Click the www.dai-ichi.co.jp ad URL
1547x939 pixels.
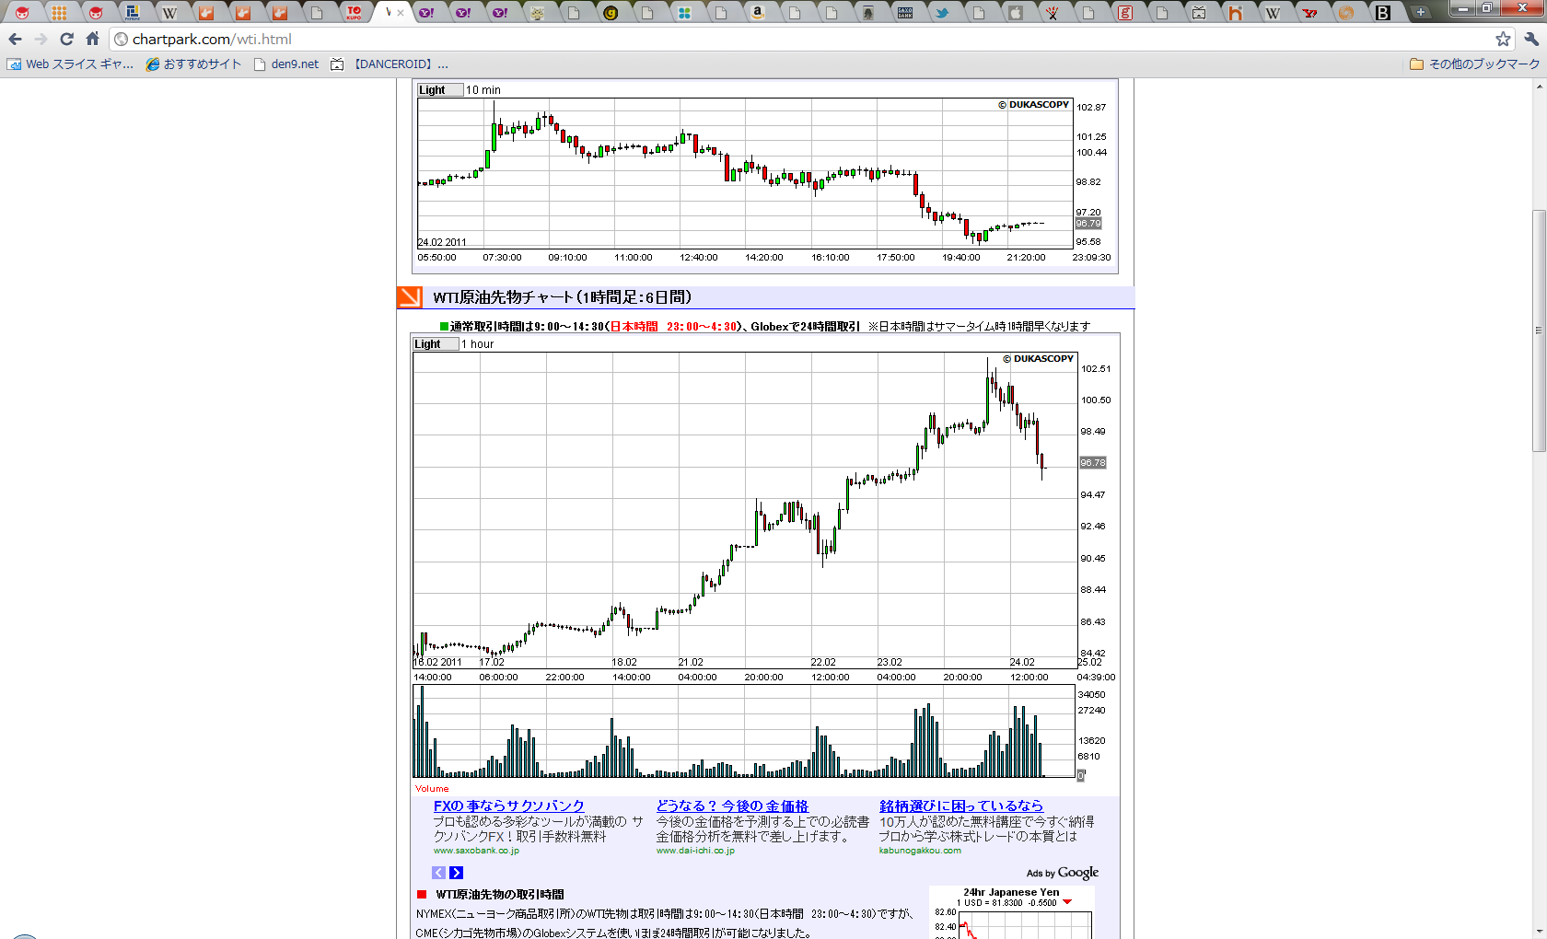click(x=695, y=851)
